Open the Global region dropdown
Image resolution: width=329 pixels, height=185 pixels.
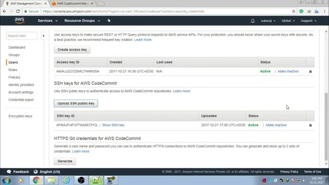coord(288,21)
